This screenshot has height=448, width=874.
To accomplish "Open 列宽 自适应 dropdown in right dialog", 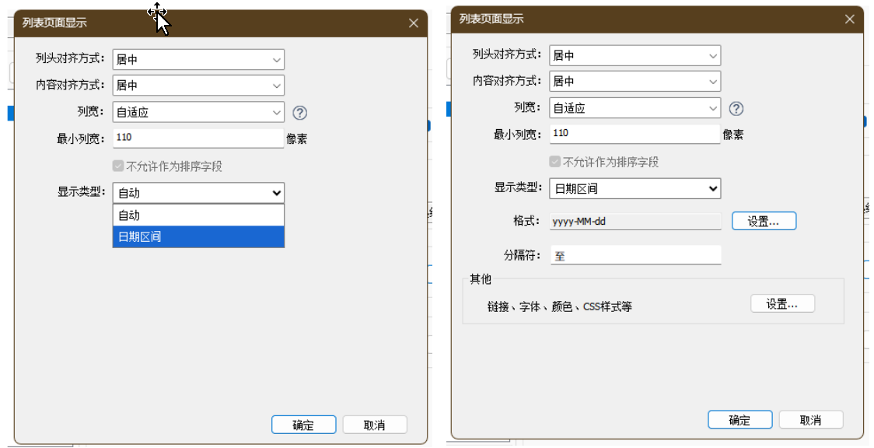I will tap(635, 108).
